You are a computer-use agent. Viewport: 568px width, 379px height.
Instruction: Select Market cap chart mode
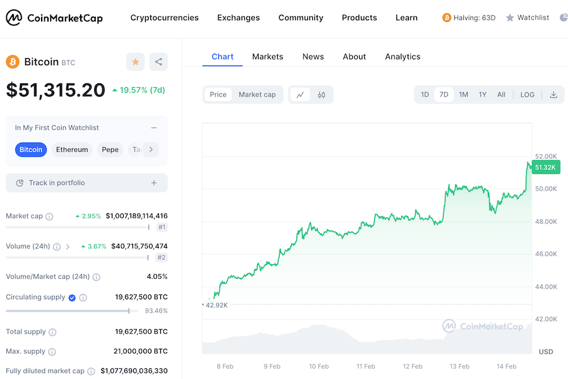(x=257, y=95)
